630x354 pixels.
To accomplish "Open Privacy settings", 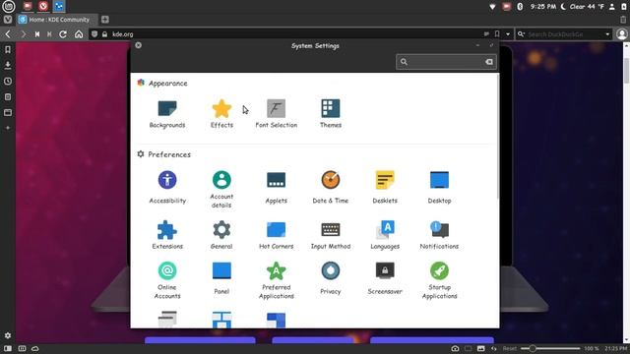I will click(x=331, y=278).
